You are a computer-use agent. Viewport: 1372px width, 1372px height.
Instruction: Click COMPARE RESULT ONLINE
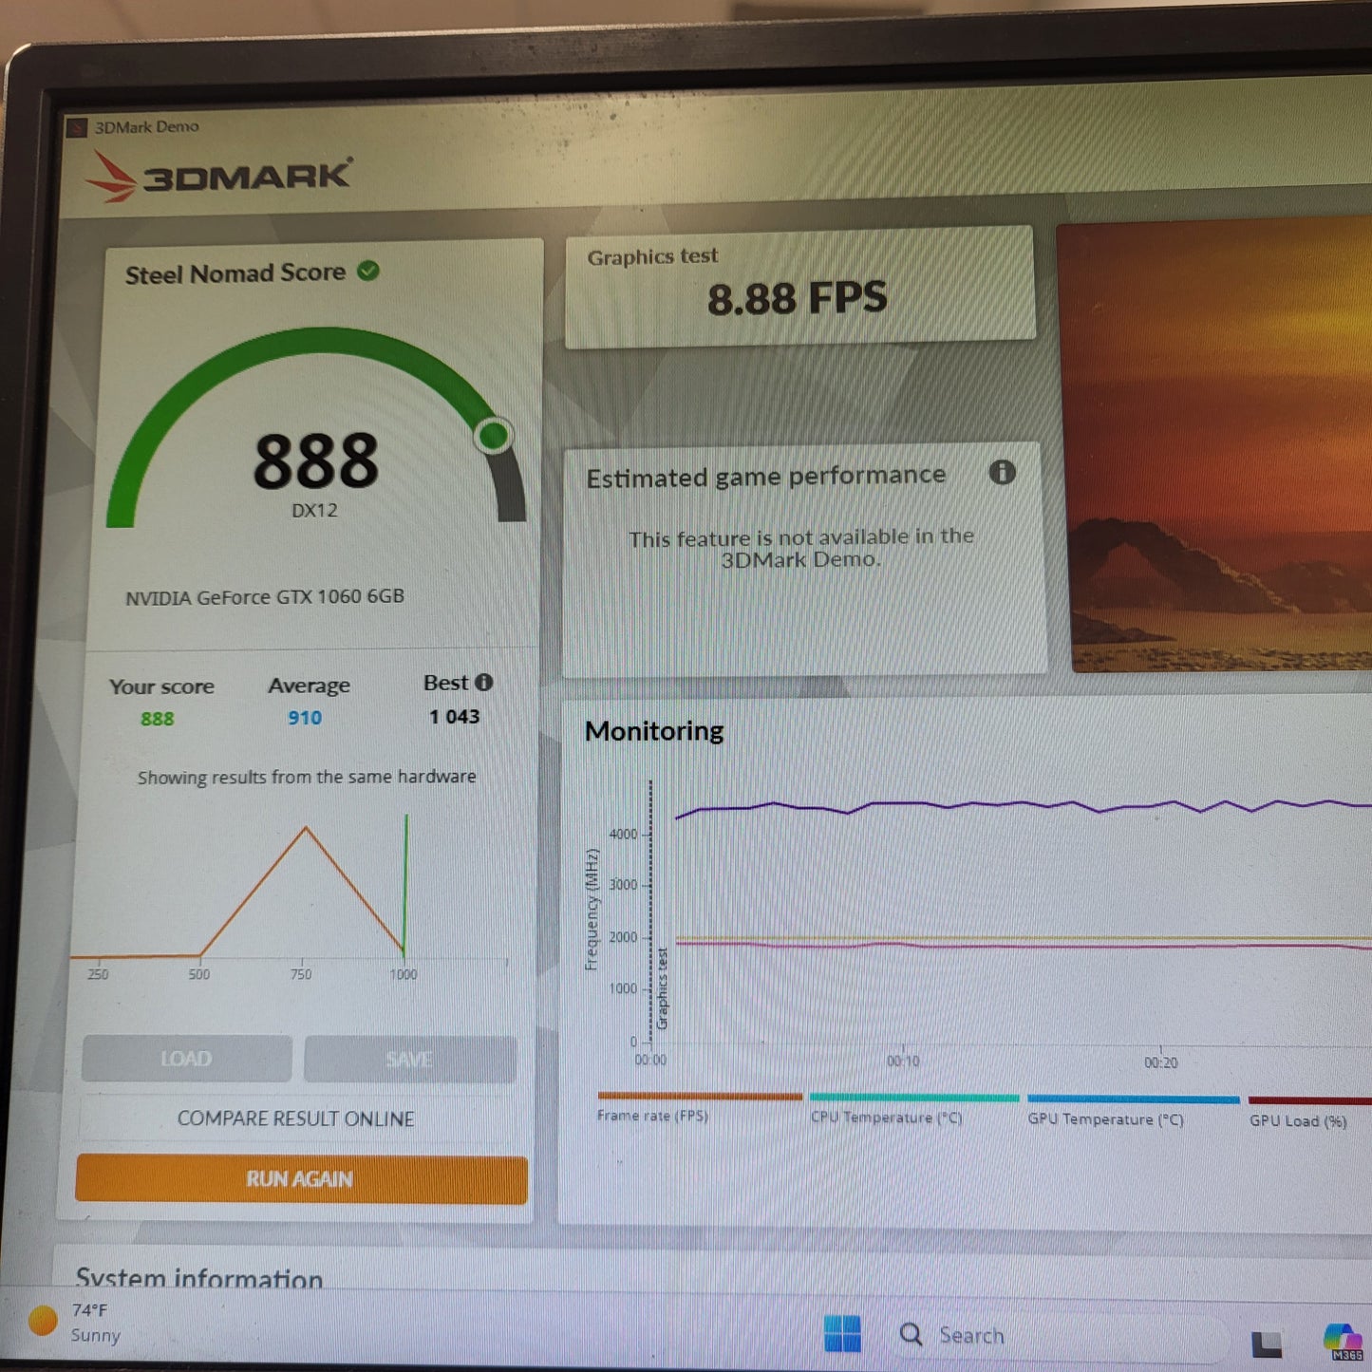pyautogui.click(x=296, y=1118)
